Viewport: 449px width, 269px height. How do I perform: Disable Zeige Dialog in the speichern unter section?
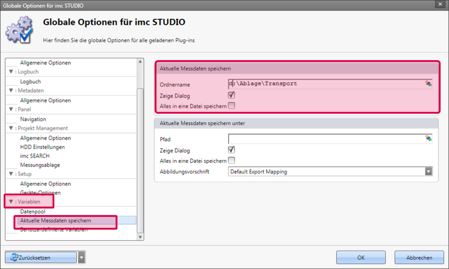[231, 149]
